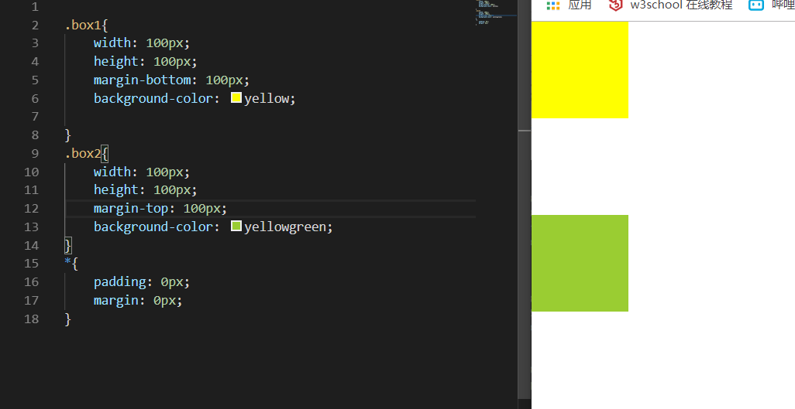Screen dimensions: 795x409
Task: Click the yellow box in browser
Action: coord(580,70)
